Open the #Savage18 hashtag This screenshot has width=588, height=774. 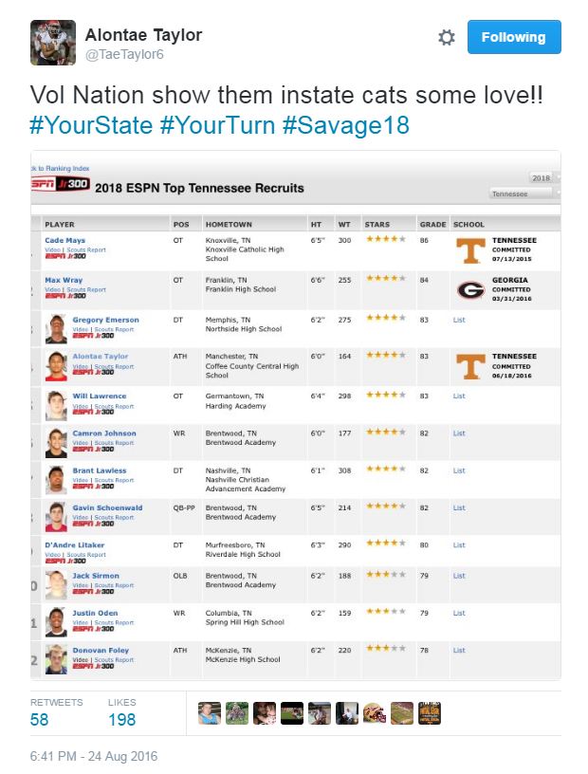[345, 125]
